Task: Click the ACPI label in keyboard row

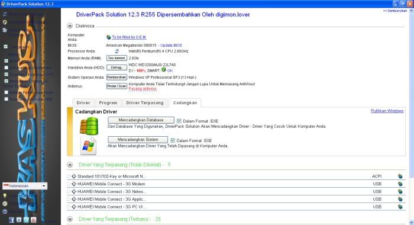Action: pyautogui.click(x=377, y=176)
